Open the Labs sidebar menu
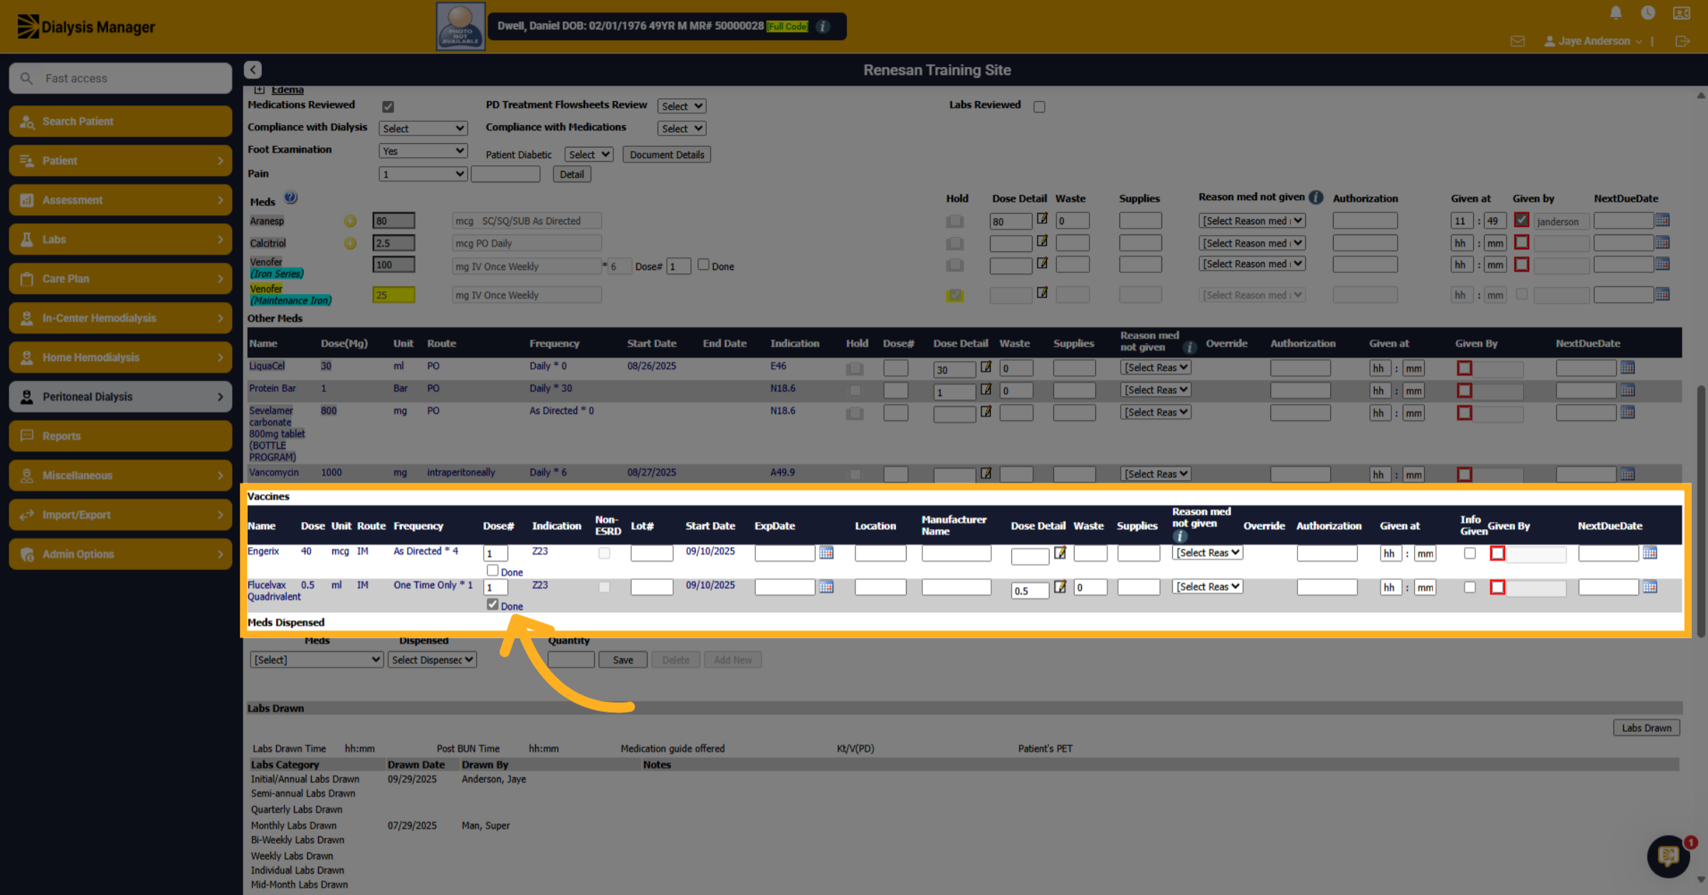Viewport: 1708px width, 895px height. pos(120,239)
